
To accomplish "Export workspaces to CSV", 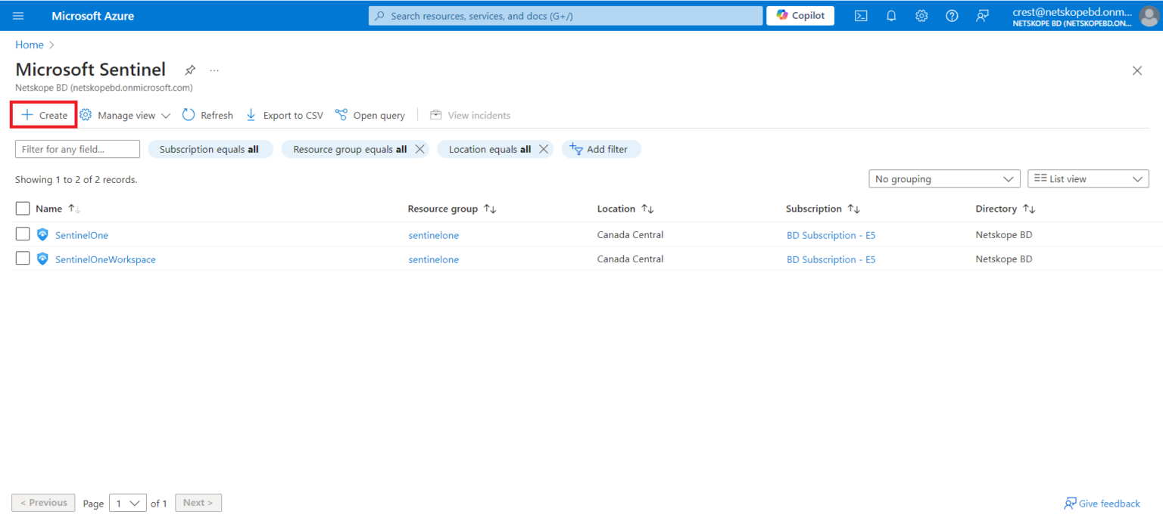I will pyautogui.click(x=284, y=115).
